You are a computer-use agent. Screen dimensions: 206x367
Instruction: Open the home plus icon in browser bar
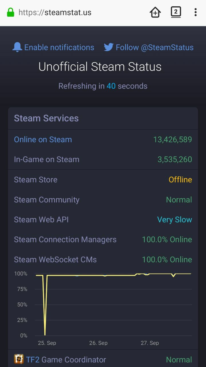pyautogui.click(x=155, y=12)
